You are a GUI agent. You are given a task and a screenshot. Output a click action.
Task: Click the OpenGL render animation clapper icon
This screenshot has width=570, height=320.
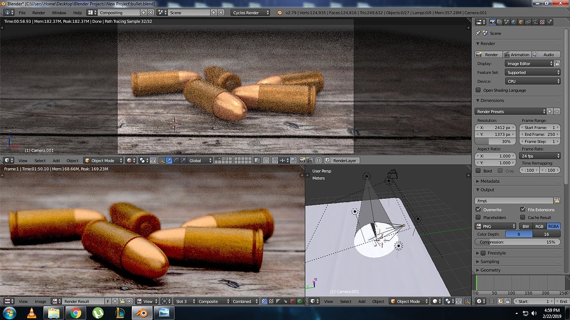[x=309, y=161]
